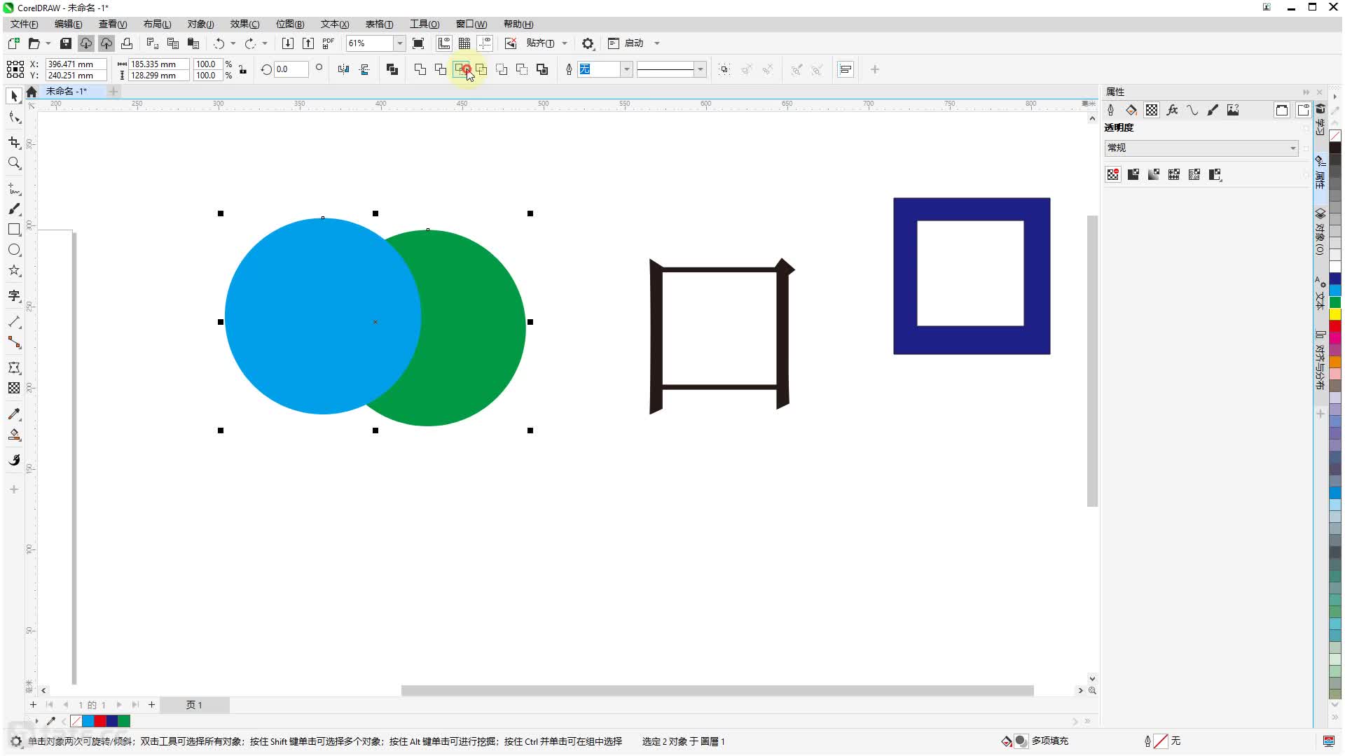Open the 效果(C) menu
The width and height of the screenshot is (1345, 756).
click(244, 24)
